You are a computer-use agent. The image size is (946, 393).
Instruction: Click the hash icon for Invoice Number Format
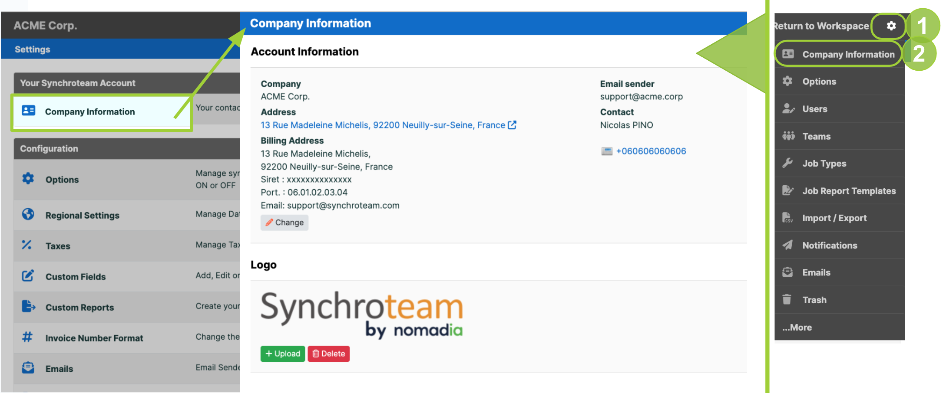tap(27, 337)
